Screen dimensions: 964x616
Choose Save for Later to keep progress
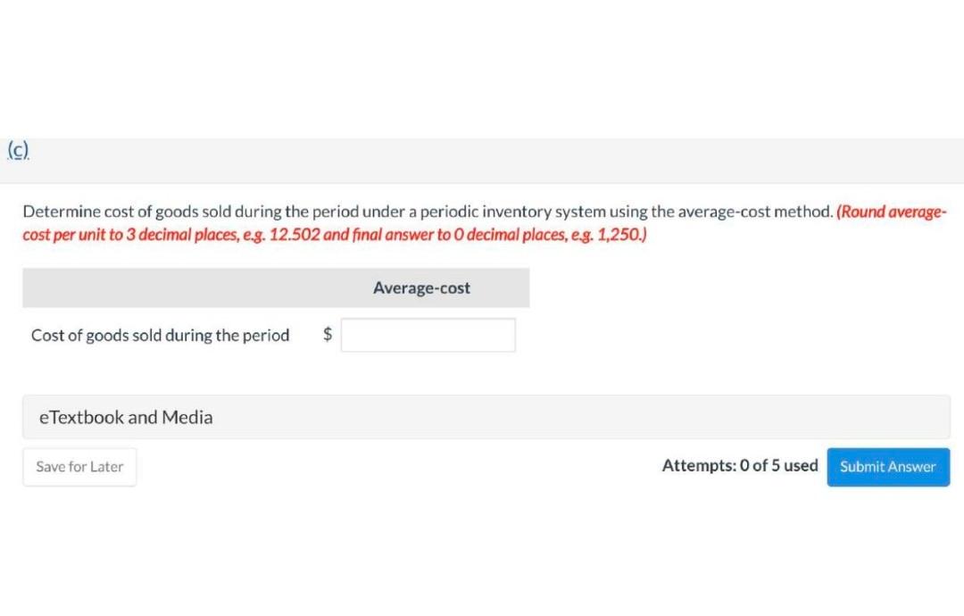click(x=79, y=466)
